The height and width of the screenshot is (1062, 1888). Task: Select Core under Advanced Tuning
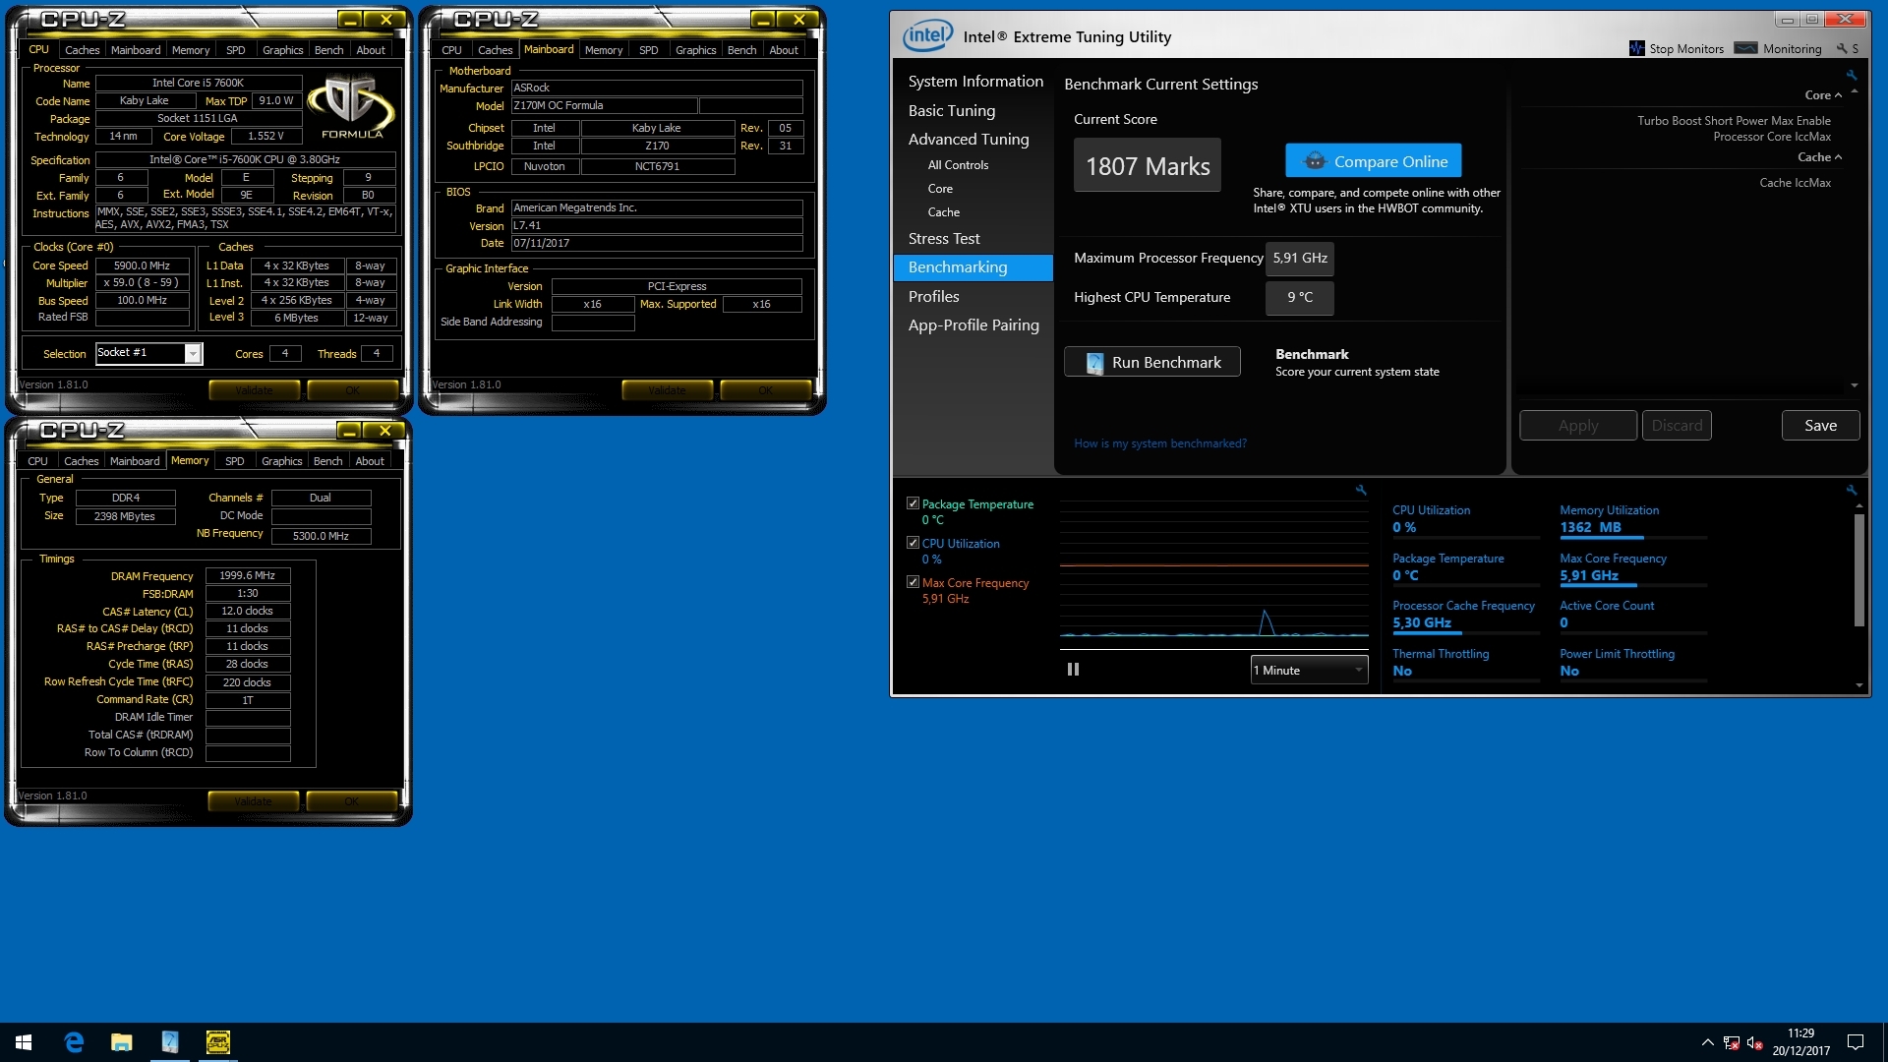tap(940, 189)
